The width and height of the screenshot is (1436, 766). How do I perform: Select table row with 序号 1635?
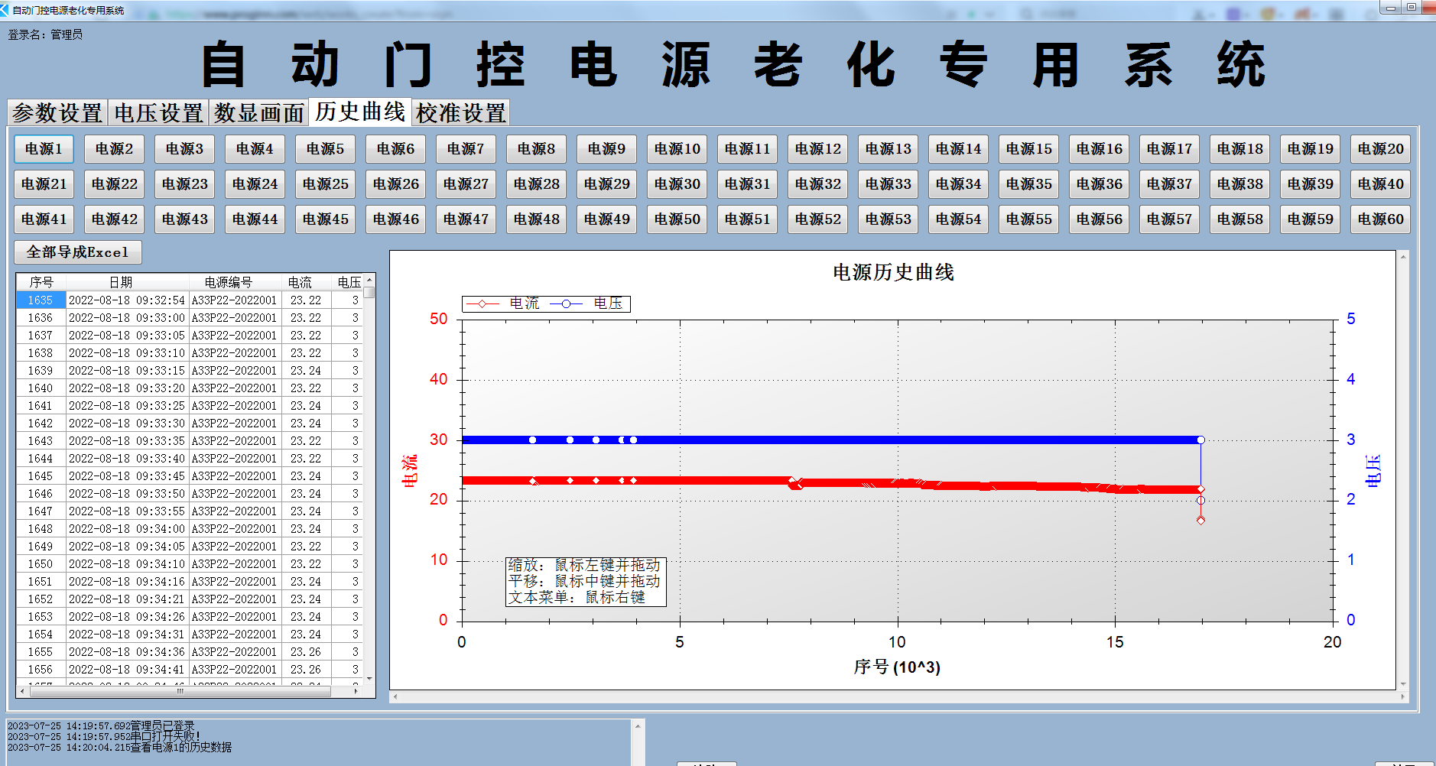[x=190, y=300]
